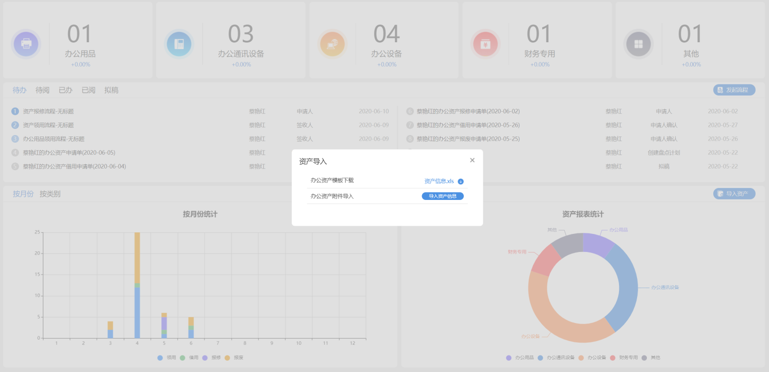
Task: Click the month 4 stacked bar
Action: click(137, 285)
